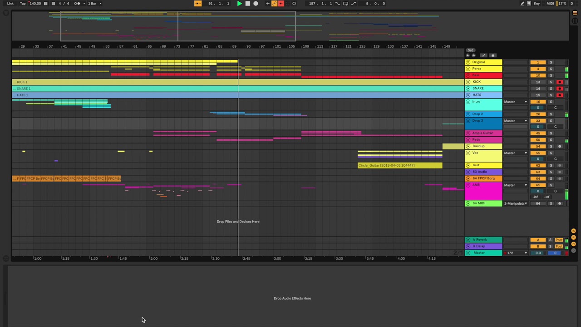The width and height of the screenshot is (581, 327).
Task: Toggle the Loop switch
Action: click(x=345, y=4)
